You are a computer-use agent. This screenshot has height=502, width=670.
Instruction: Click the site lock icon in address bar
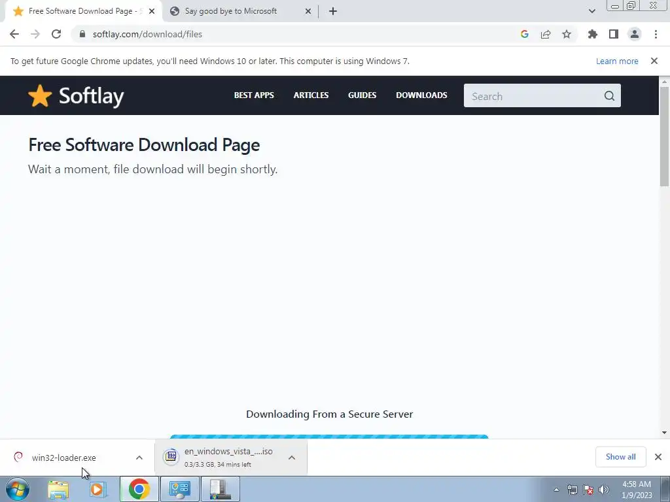click(x=82, y=34)
